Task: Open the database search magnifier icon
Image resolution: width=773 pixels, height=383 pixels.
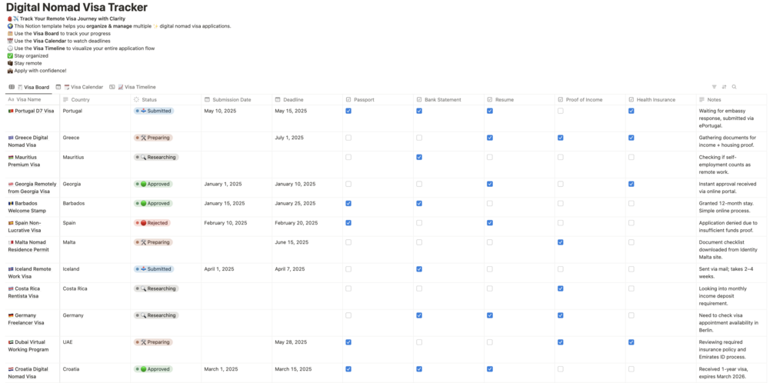Action: [x=735, y=87]
